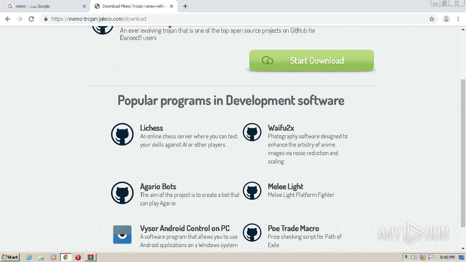Select the Download Memz Trojan tab
Image resolution: width=466 pixels, height=262 pixels.
click(x=133, y=6)
